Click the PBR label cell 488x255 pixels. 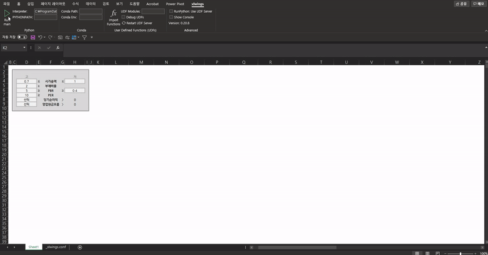pyautogui.click(x=51, y=91)
